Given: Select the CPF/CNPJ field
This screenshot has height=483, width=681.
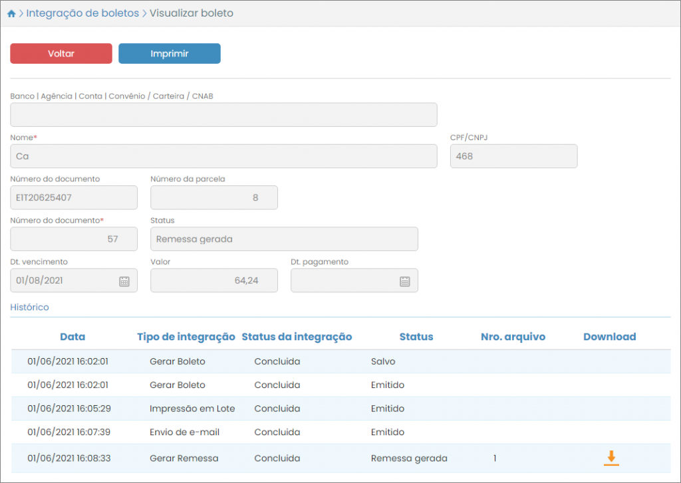Looking at the screenshot, I should 513,156.
